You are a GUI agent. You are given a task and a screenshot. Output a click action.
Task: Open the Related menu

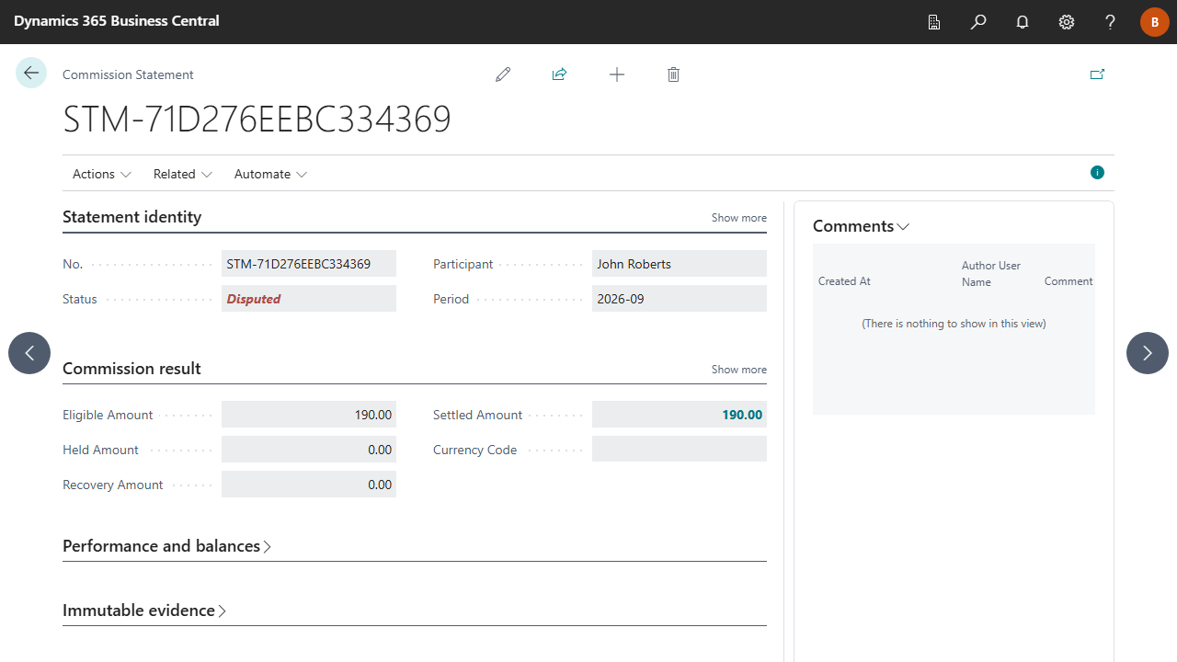click(x=183, y=174)
